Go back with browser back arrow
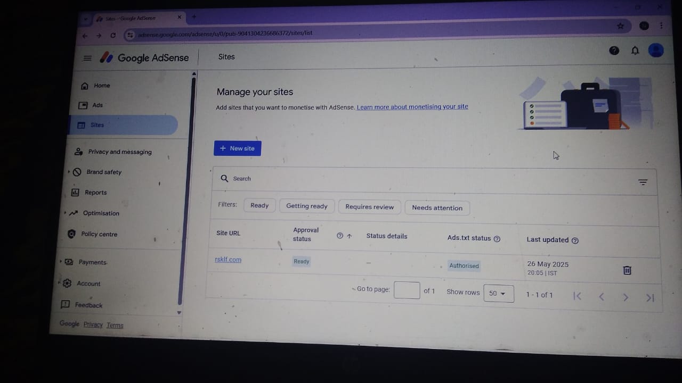 click(x=85, y=36)
